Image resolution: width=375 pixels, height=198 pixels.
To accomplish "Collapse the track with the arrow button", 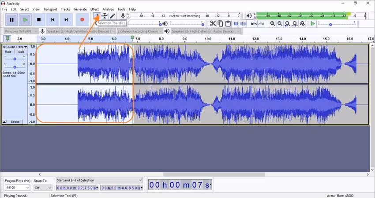I will [x=4, y=122].
